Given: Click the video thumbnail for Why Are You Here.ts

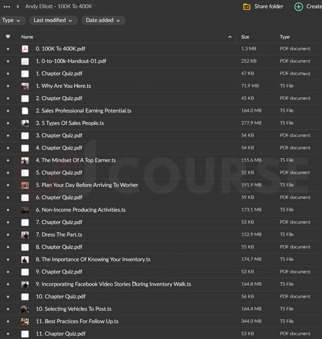Looking at the screenshot, I should pyautogui.click(x=25, y=86).
